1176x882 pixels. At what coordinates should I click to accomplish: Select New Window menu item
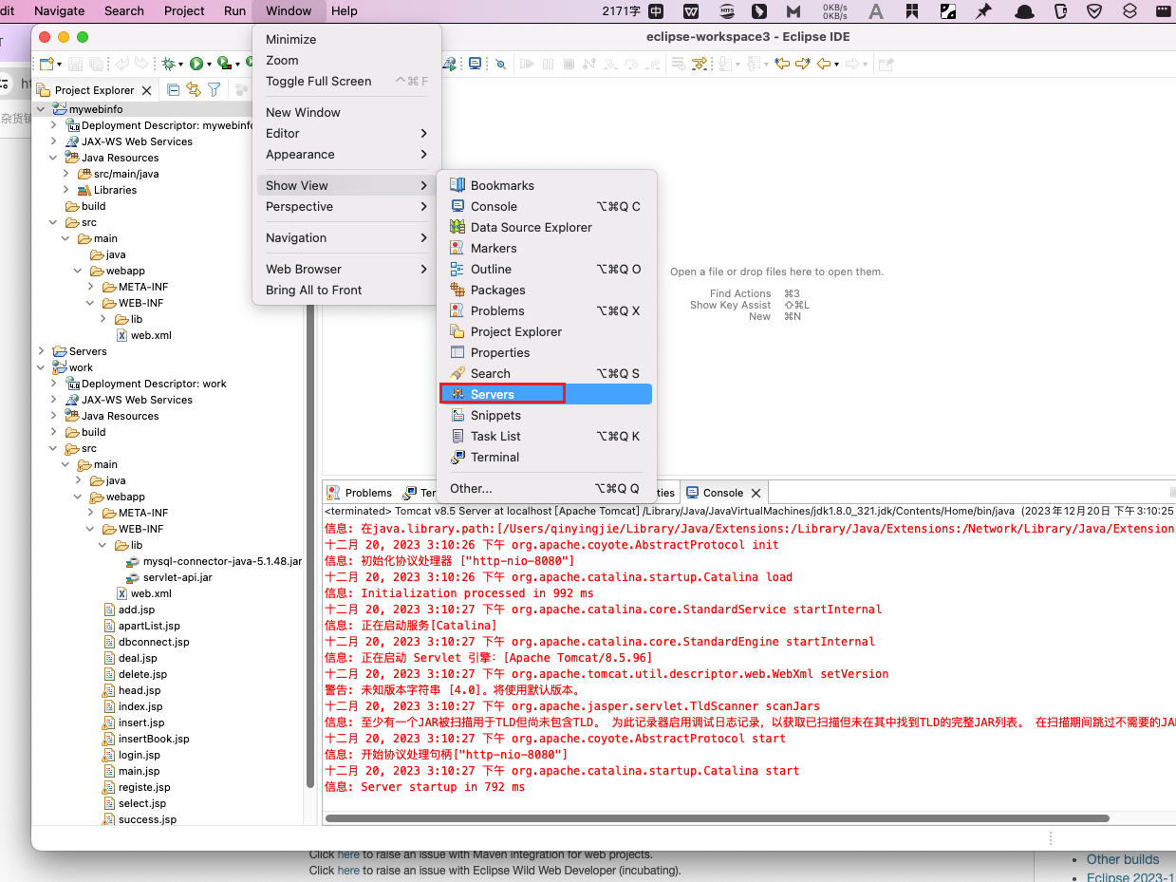[346, 112]
